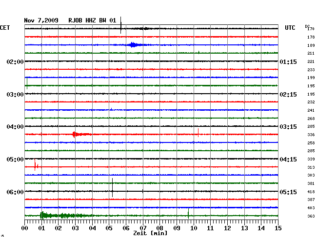The image size is (317, 241).
Task: Click the 15 minute axis tick label
Action: pyautogui.click(x=278, y=228)
